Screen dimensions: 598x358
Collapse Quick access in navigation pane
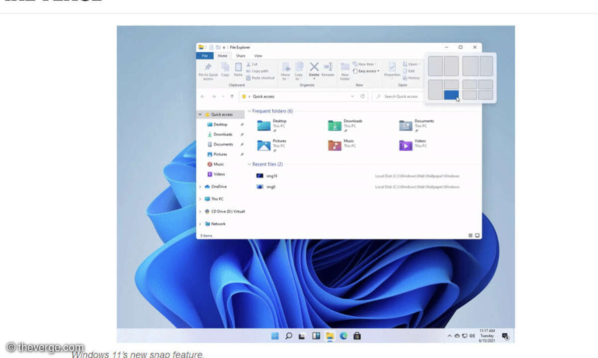click(x=200, y=114)
